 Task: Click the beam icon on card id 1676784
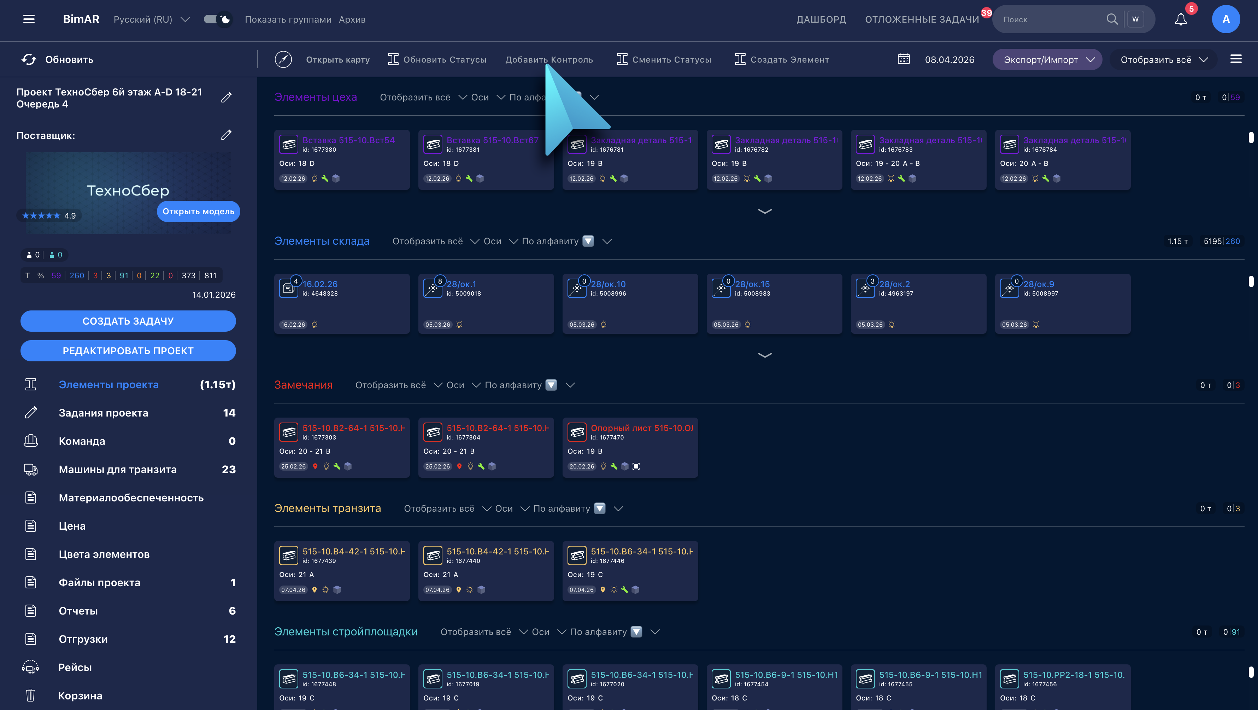(x=1010, y=145)
